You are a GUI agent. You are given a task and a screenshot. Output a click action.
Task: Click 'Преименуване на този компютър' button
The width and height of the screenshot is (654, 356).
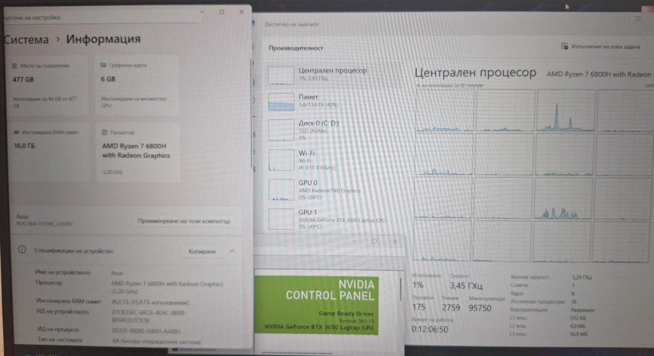184,221
